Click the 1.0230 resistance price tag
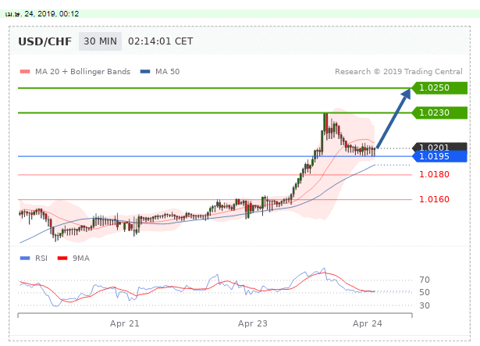 tap(439, 112)
